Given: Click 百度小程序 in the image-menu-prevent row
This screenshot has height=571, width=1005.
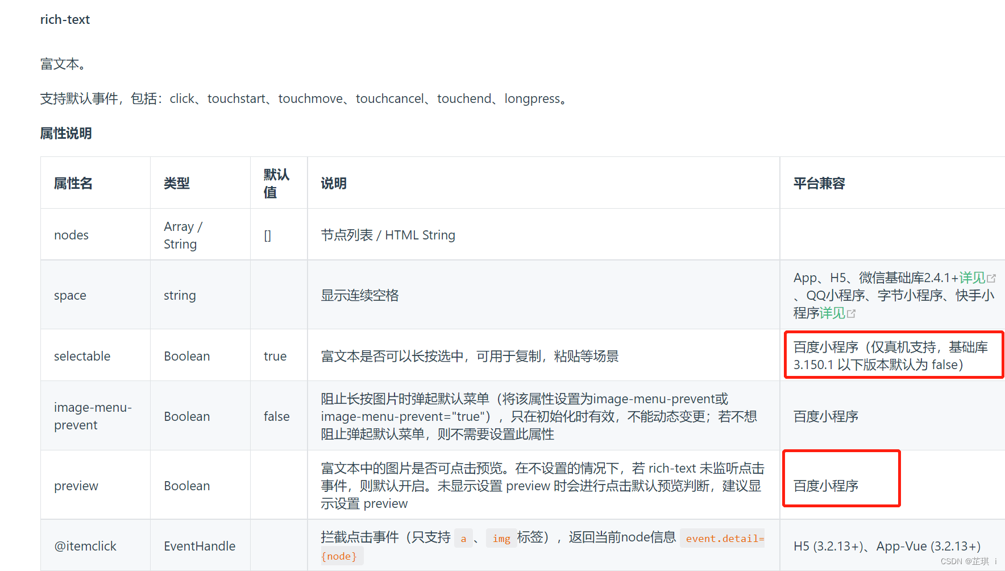Looking at the screenshot, I should pos(826,416).
